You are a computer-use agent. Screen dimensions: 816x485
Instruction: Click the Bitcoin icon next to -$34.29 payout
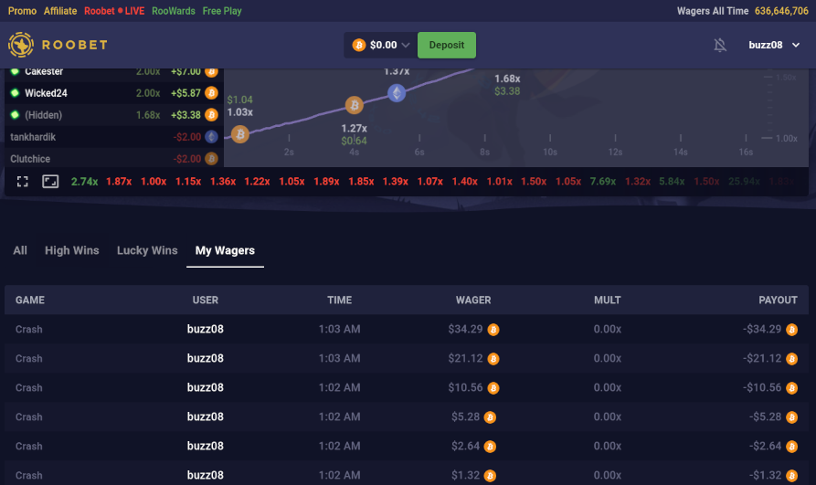(x=791, y=330)
